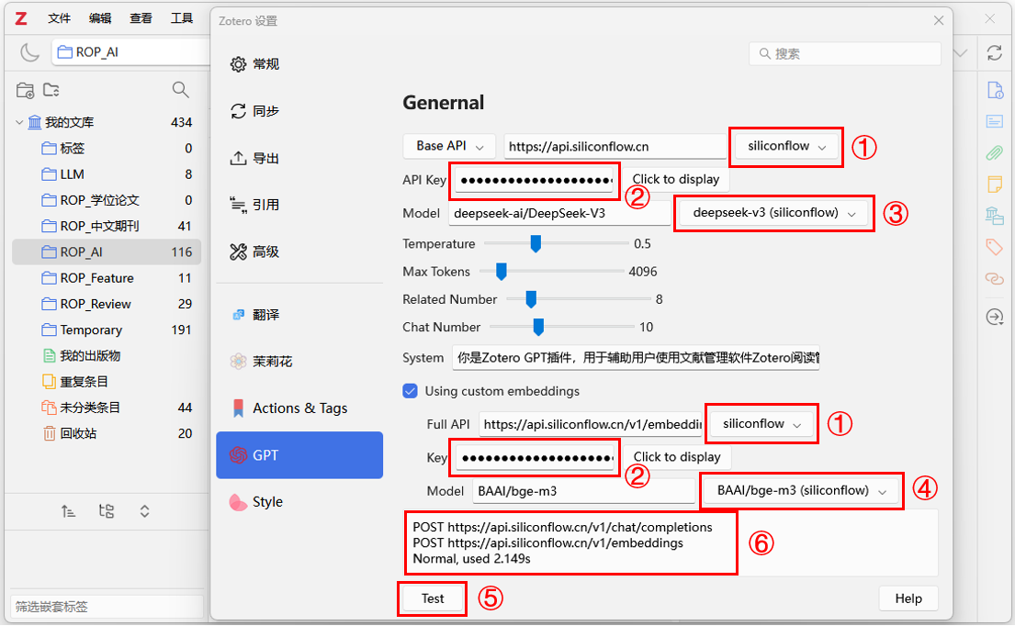This screenshot has height=626, width=1015.
Task: Click the Test button
Action: tap(433, 598)
